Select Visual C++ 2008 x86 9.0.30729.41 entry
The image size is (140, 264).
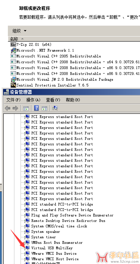tap(78, 74)
